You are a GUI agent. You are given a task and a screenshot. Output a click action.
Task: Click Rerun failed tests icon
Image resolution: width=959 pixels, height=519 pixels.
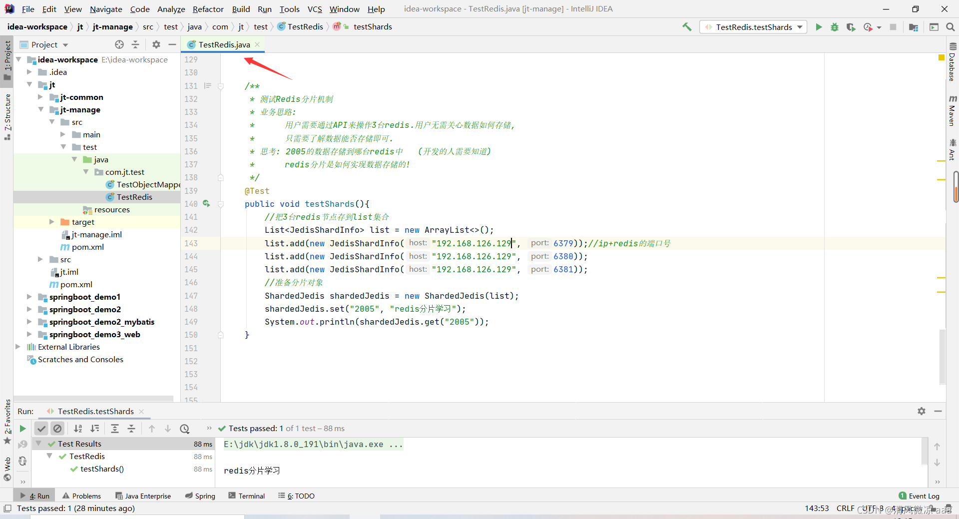click(22, 445)
